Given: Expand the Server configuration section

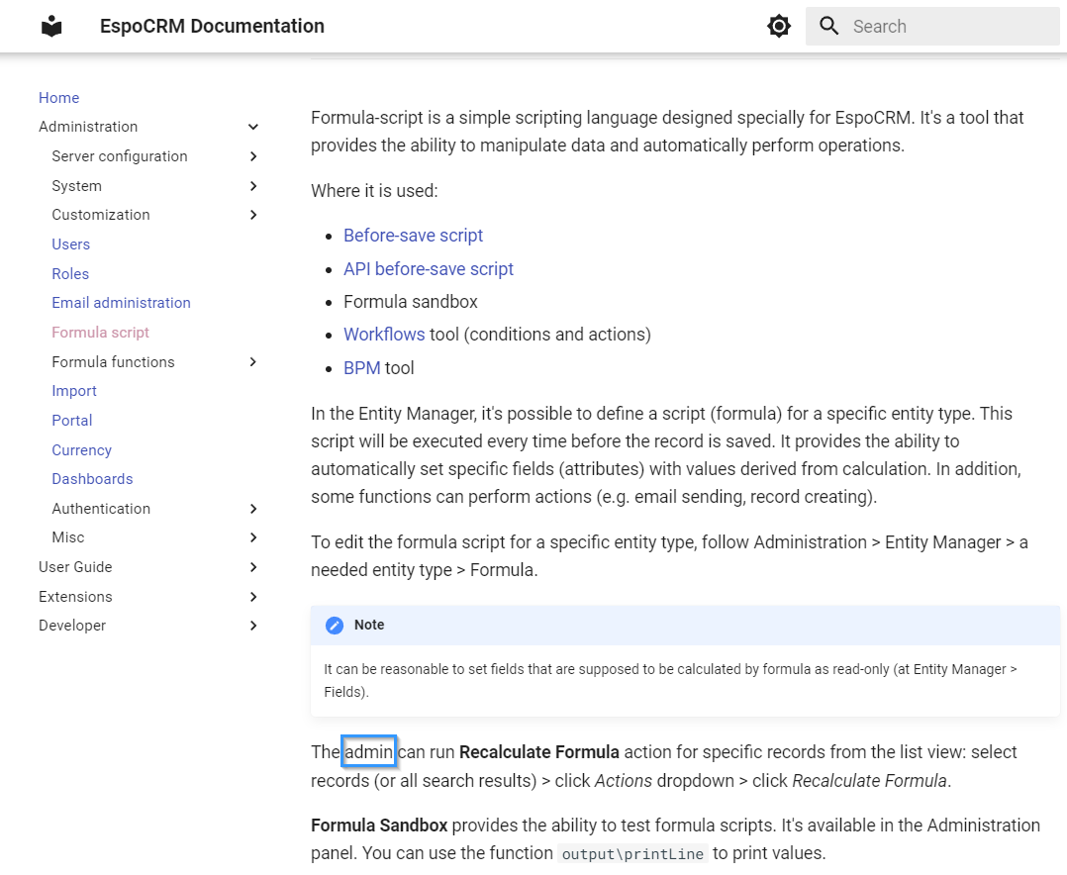Looking at the screenshot, I should pyautogui.click(x=253, y=156).
